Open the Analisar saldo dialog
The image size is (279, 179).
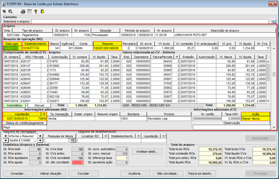click(147, 151)
